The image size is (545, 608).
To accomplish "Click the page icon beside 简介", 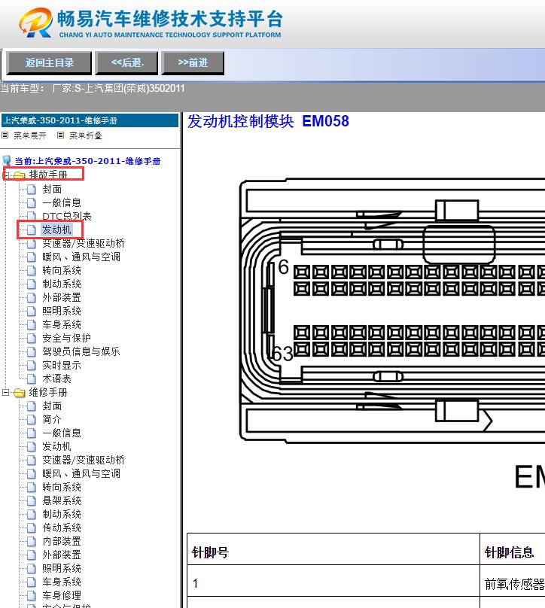I will [x=32, y=419].
